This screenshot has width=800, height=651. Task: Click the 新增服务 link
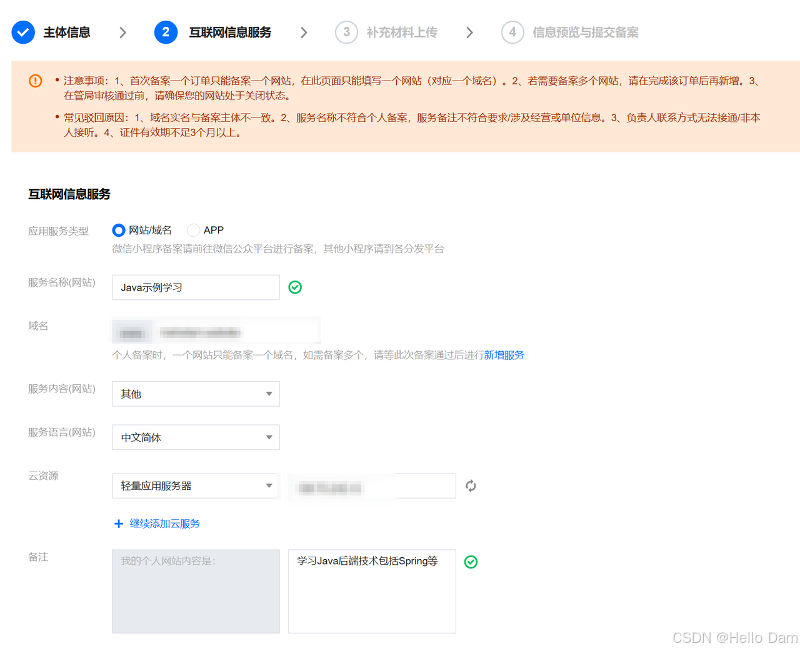504,355
